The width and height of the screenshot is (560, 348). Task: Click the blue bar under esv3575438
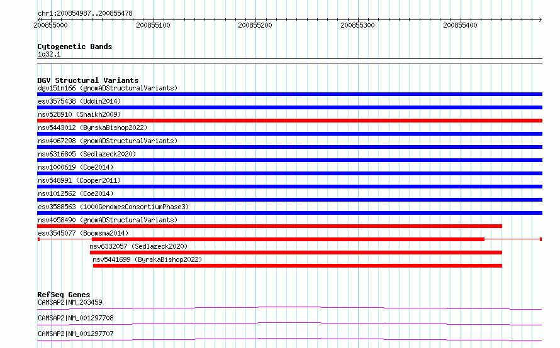(x=289, y=107)
